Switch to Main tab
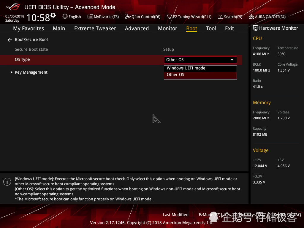The image size is (304, 228). click(x=59, y=28)
